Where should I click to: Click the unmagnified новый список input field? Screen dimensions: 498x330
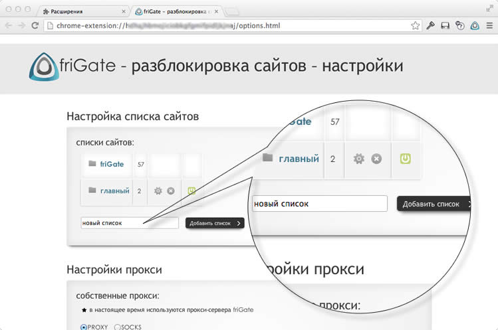tap(130, 223)
